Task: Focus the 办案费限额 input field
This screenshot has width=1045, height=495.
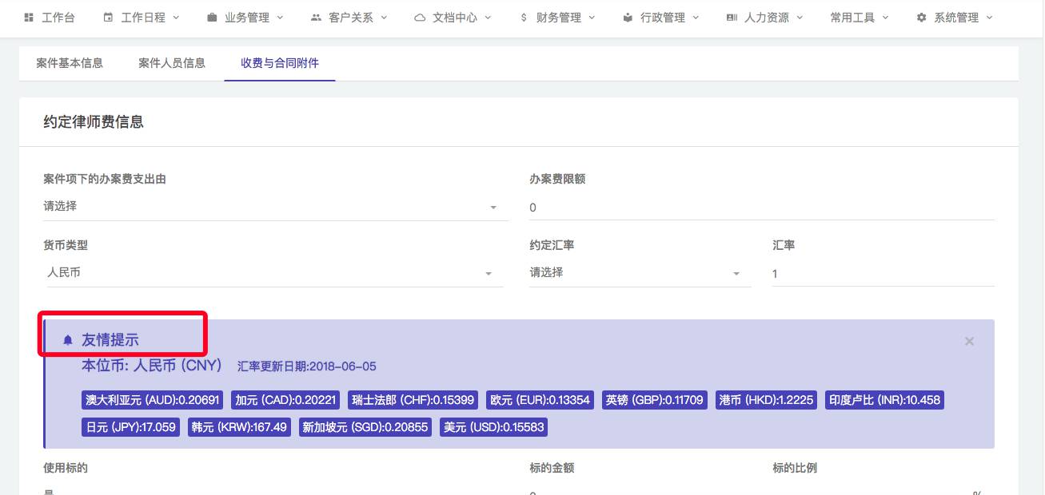Action: tap(761, 208)
